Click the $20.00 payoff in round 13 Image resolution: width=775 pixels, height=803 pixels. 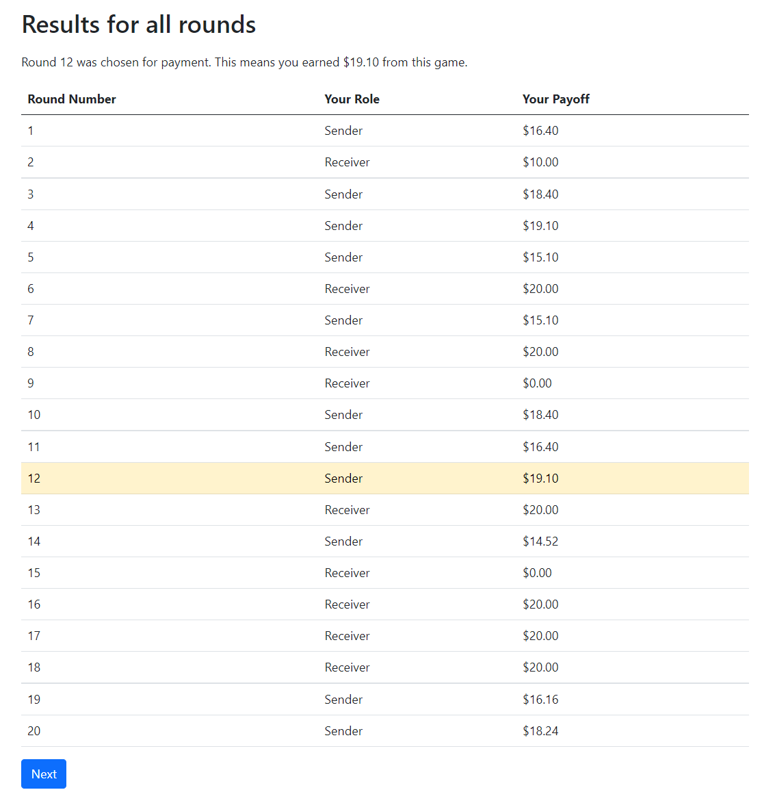pyautogui.click(x=540, y=510)
